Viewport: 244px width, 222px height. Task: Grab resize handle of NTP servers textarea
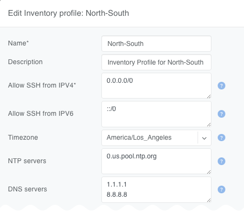pos(209,172)
